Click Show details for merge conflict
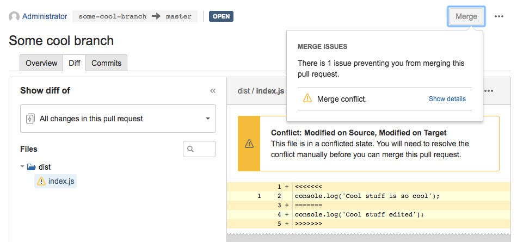The image size is (517, 242). coord(447,99)
